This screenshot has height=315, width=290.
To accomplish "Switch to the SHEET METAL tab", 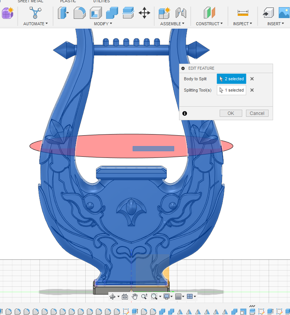I will [30, 1].
